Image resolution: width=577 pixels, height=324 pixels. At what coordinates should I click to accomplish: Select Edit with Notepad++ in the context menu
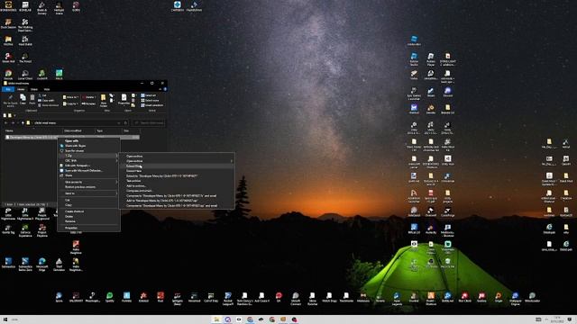coord(88,166)
